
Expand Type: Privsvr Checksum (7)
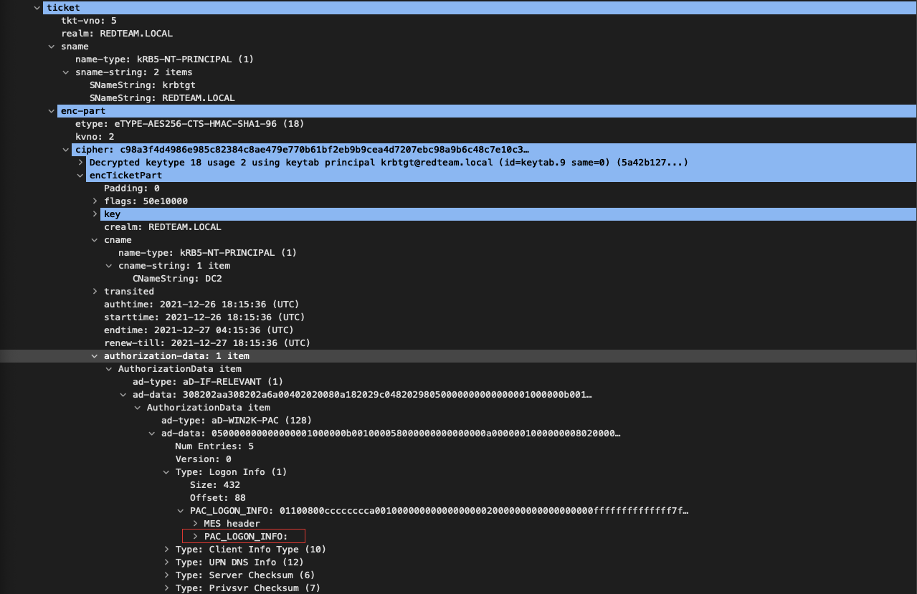166,588
